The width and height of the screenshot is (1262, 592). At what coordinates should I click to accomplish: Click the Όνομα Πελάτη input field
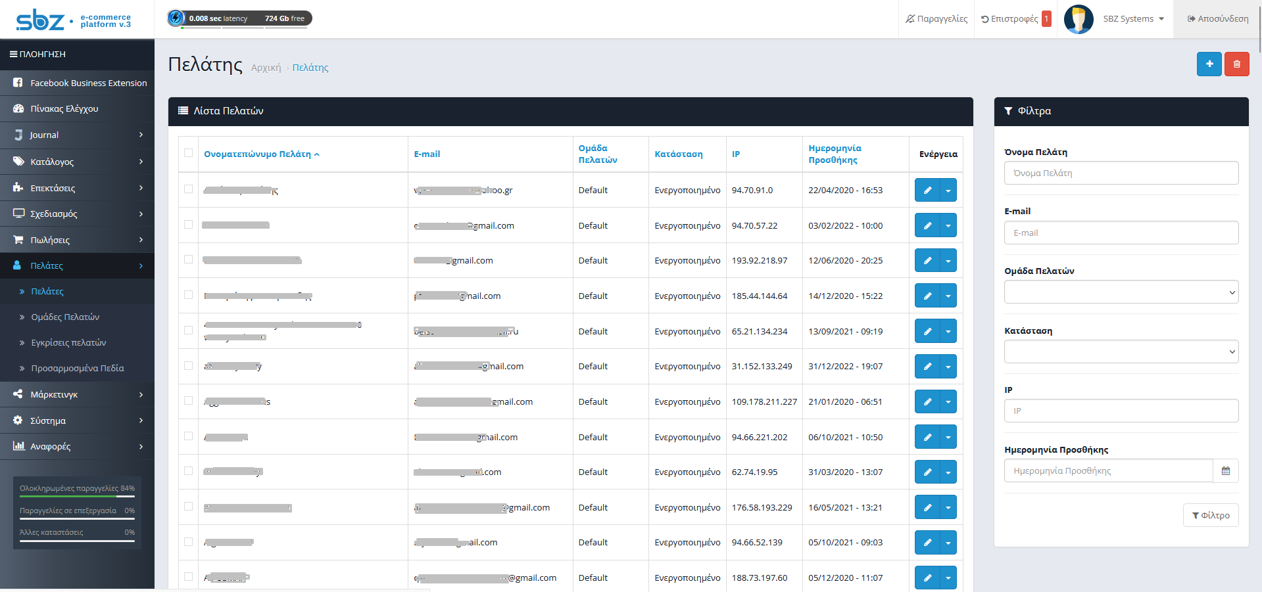[x=1121, y=173]
